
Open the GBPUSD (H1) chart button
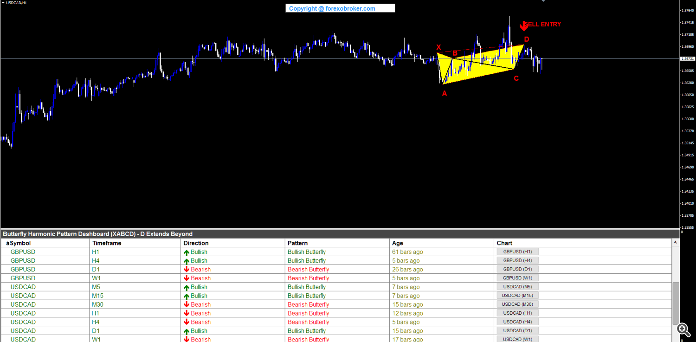coord(517,252)
